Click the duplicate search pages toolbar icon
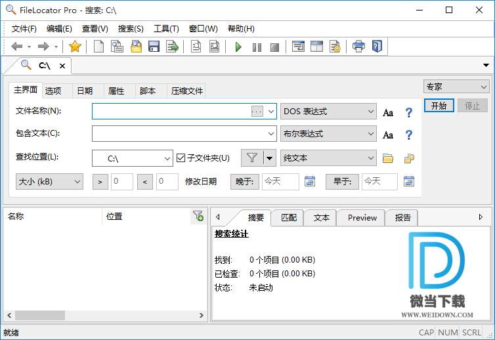The height and width of the screenshot is (340, 495). 117,47
